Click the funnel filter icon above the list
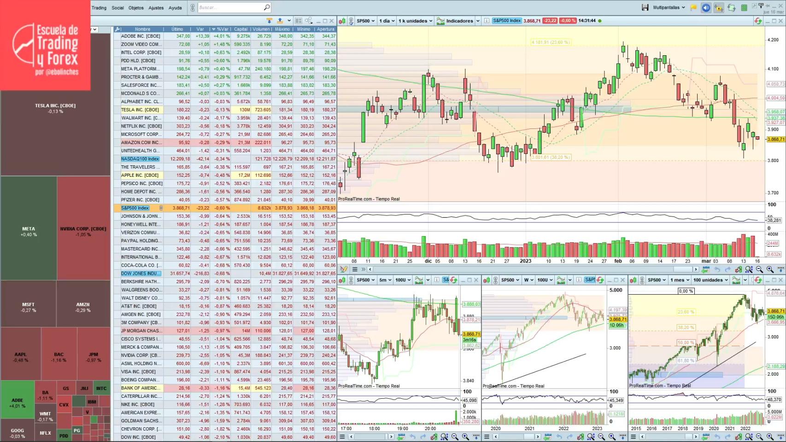The width and height of the screenshot is (786, 442). (x=269, y=21)
